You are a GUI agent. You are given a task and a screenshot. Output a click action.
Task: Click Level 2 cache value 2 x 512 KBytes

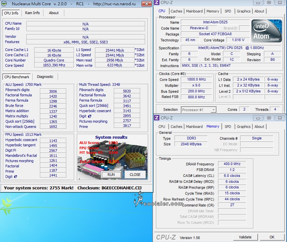[248, 91]
